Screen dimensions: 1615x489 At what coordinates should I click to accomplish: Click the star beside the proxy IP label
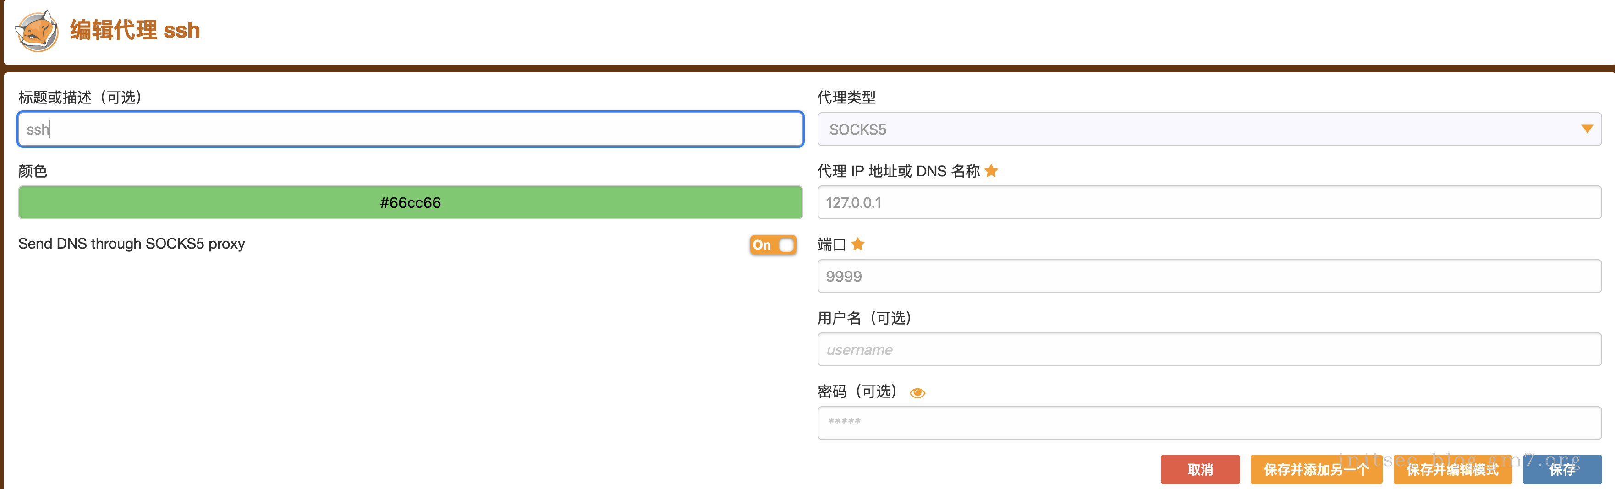tap(991, 171)
